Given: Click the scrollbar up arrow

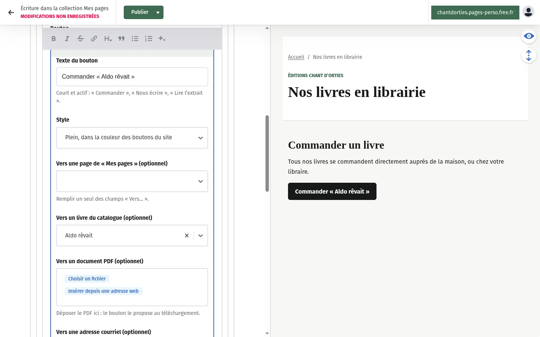Looking at the screenshot, I should pyautogui.click(x=267, y=28).
